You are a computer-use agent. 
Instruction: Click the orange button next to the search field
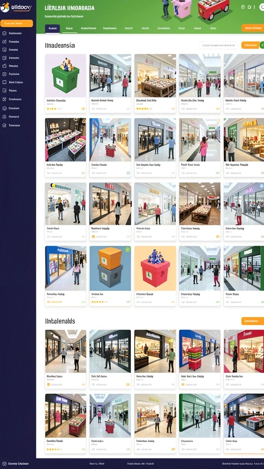tap(250, 45)
